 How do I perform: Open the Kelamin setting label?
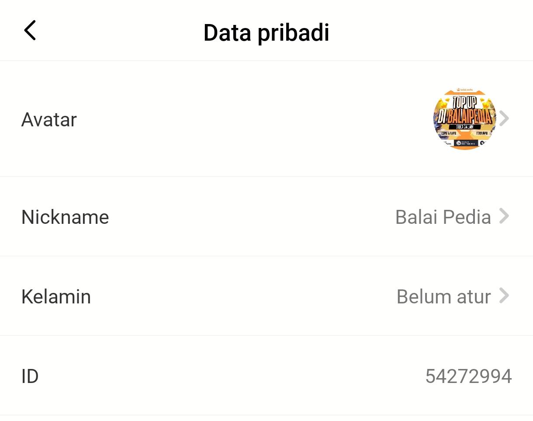point(56,296)
